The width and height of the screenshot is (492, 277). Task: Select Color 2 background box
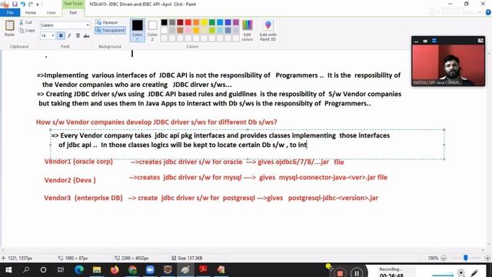click(152, 30)
